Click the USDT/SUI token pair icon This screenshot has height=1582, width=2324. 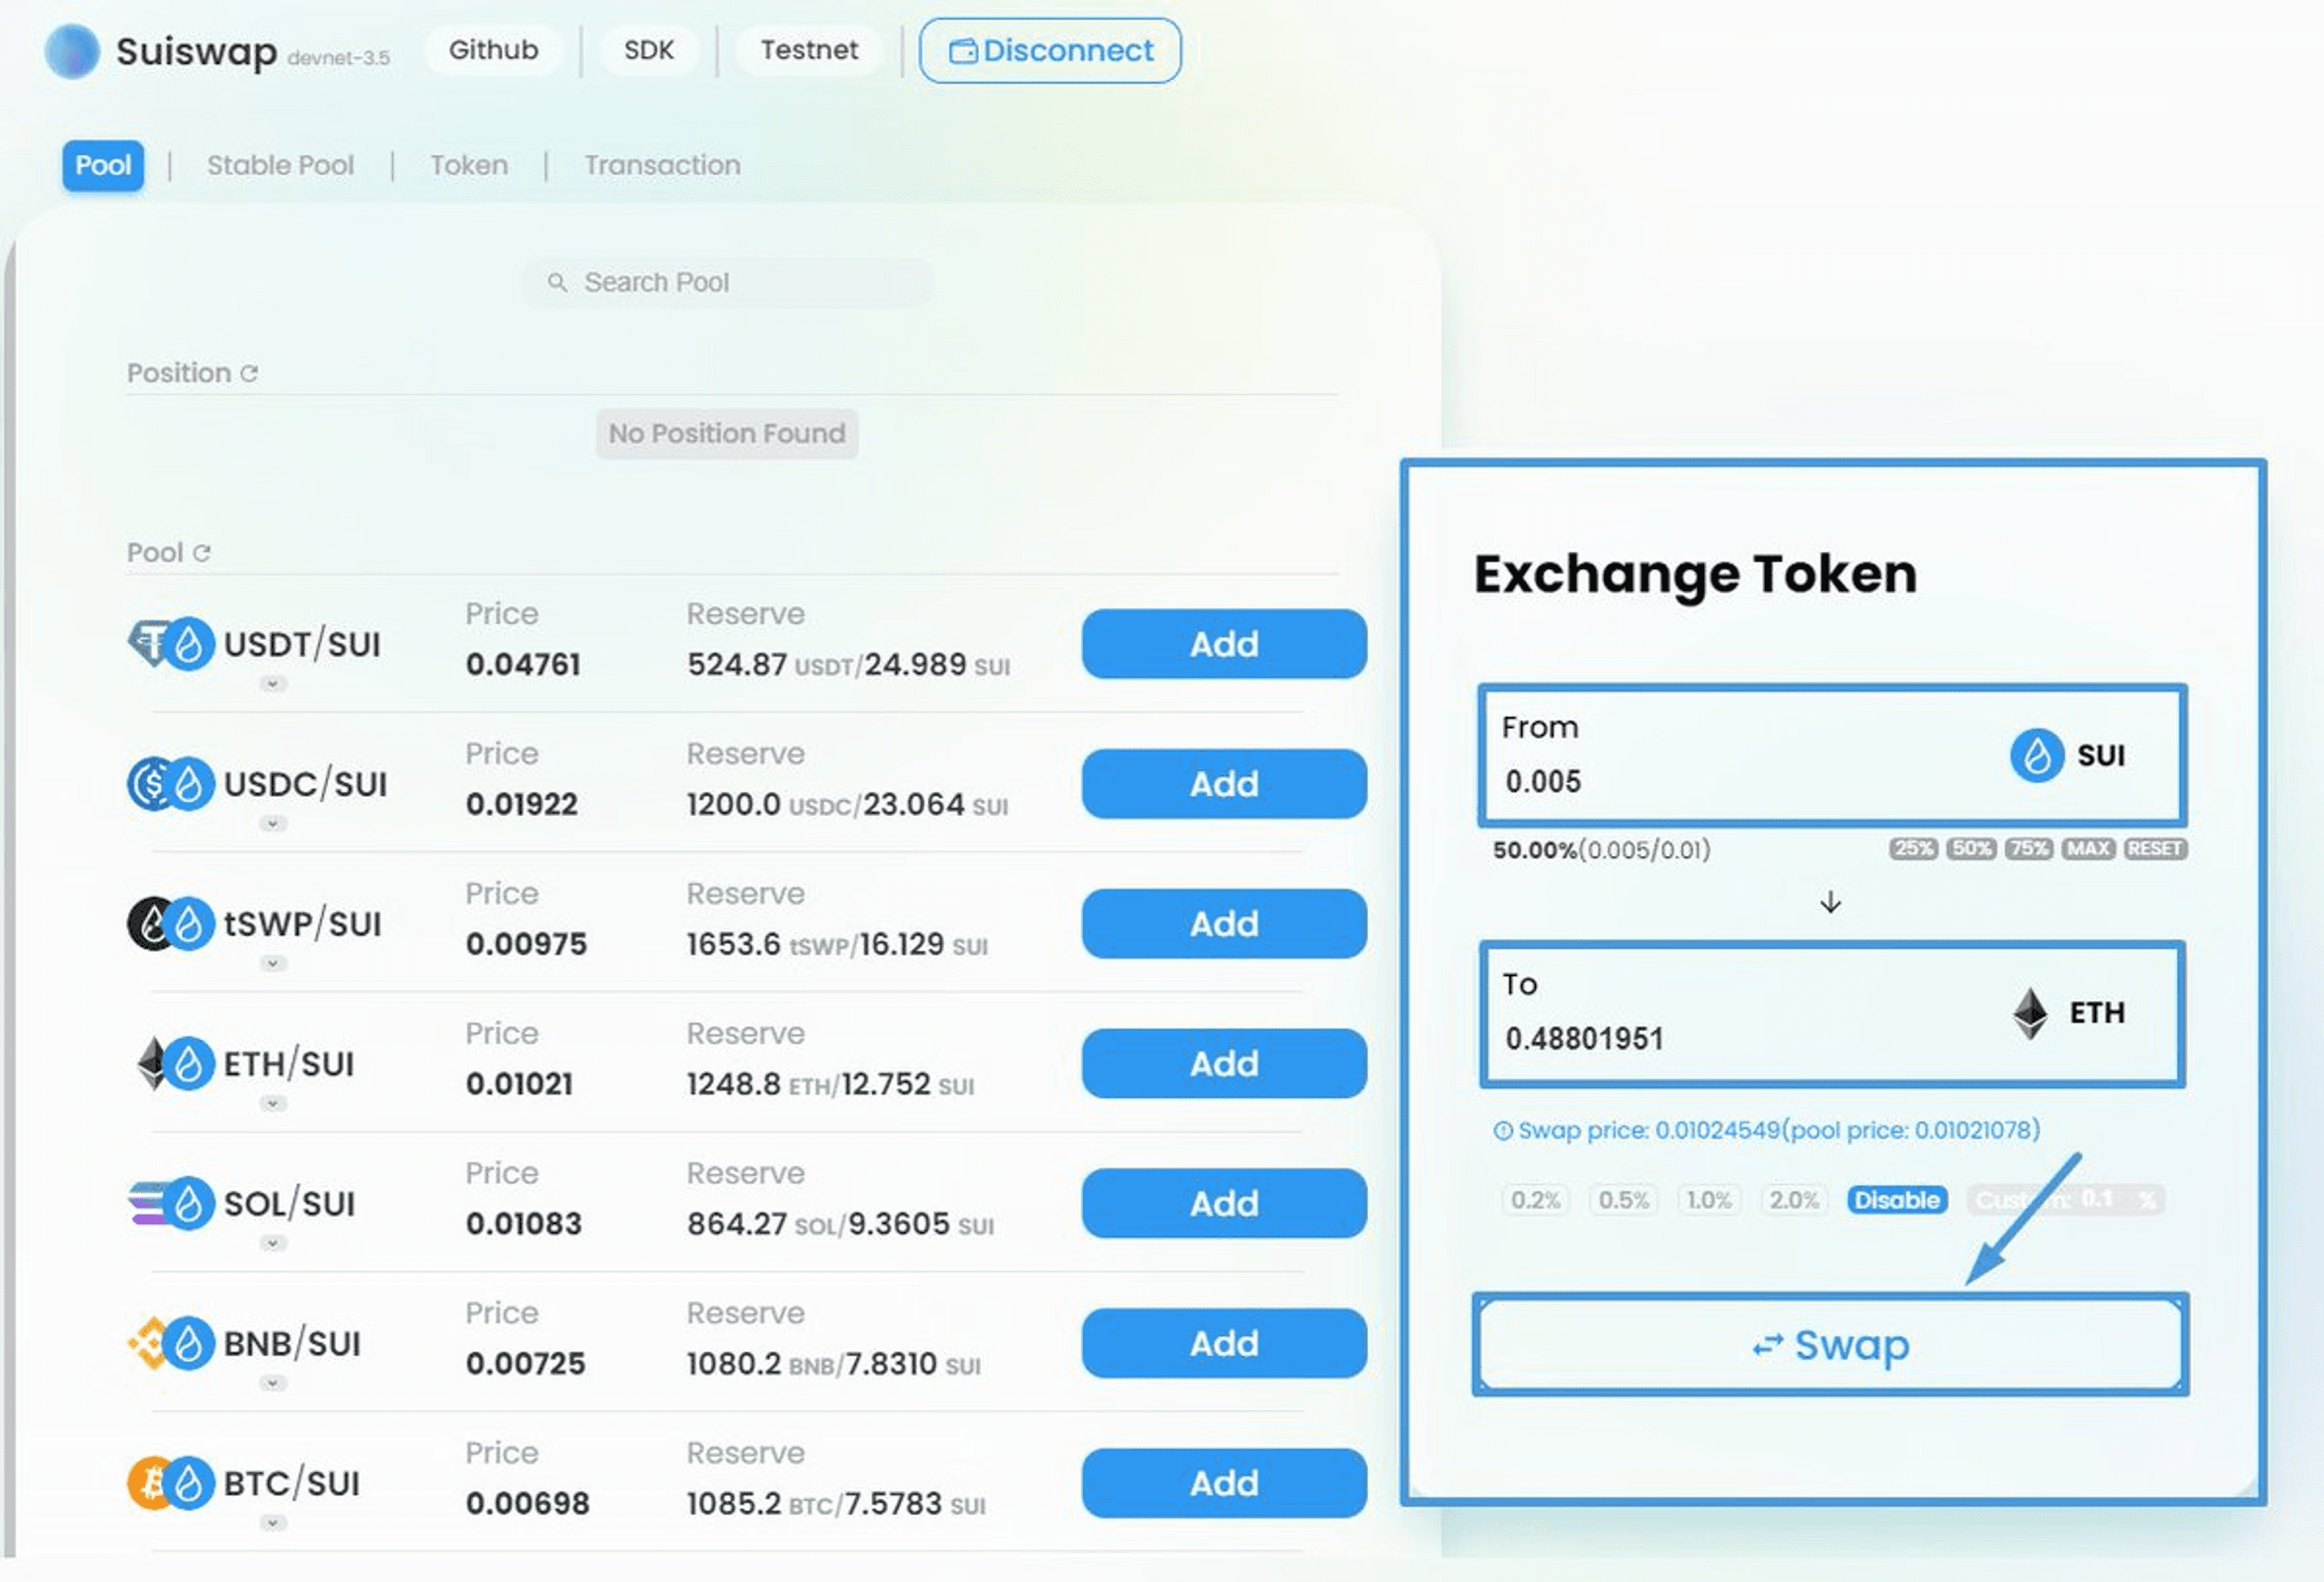coord(171,644)
